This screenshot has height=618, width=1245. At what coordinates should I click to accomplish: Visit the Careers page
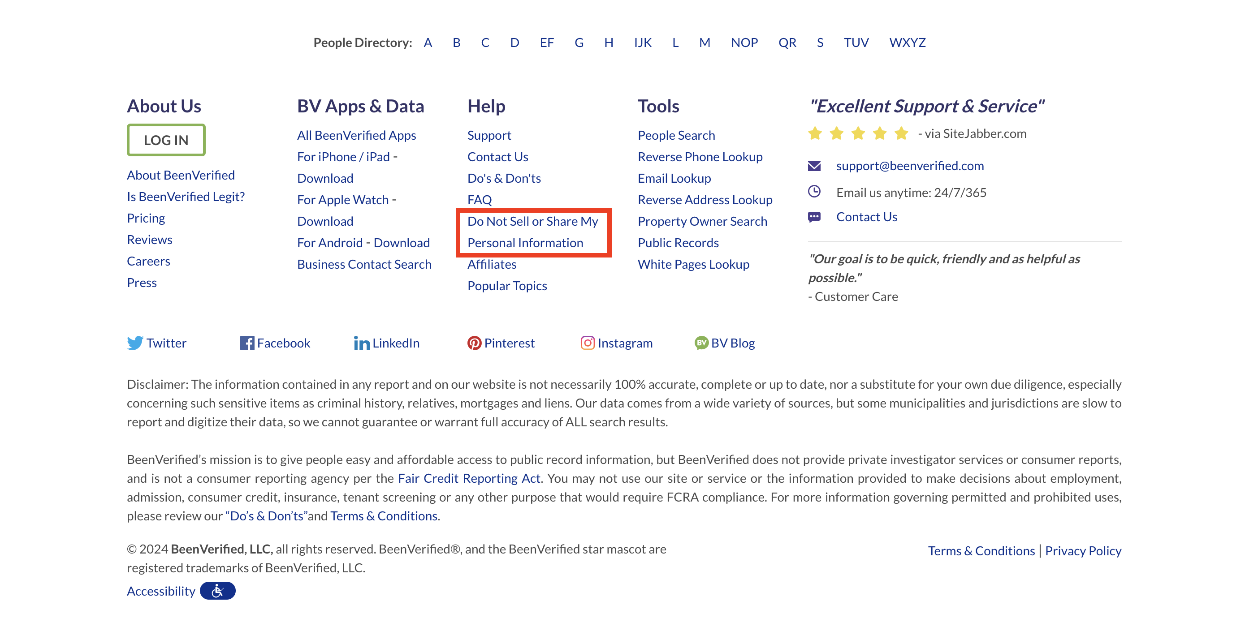[149, 261]
